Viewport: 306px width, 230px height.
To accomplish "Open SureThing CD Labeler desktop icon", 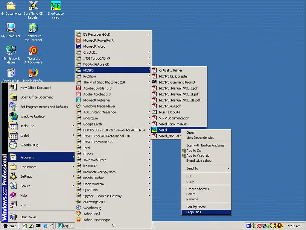I will pos(33,10).
